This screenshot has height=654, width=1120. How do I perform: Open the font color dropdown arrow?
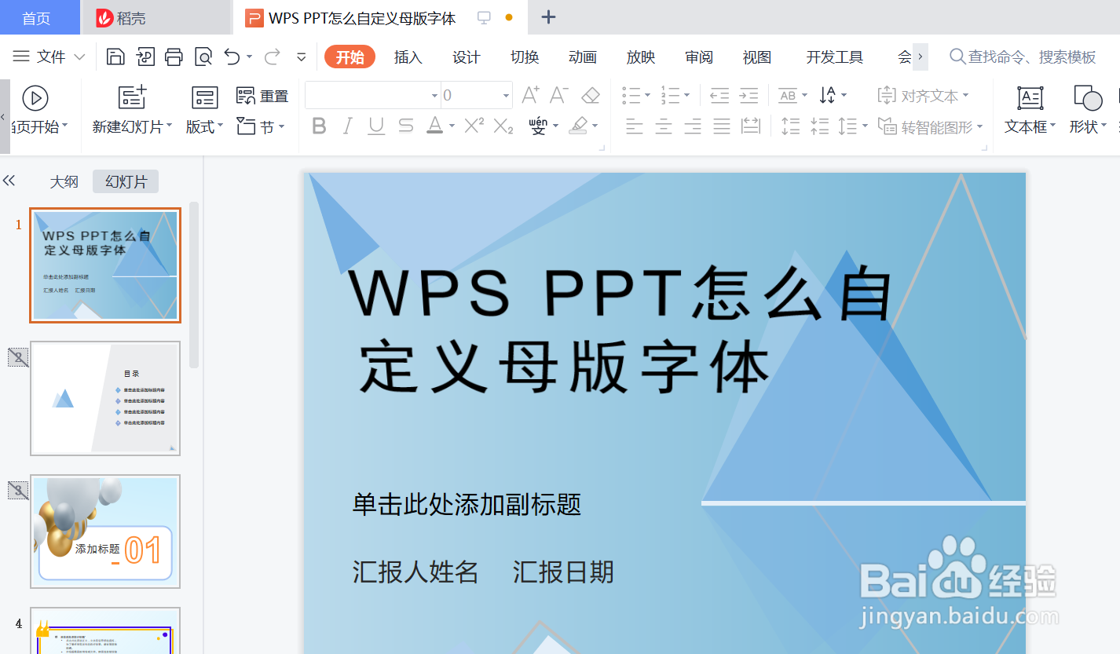(452, 126)
